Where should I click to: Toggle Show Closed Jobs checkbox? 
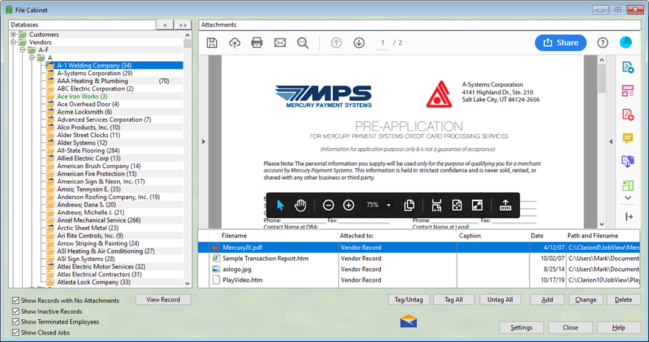pyautogui.click(x=16, y=332)
